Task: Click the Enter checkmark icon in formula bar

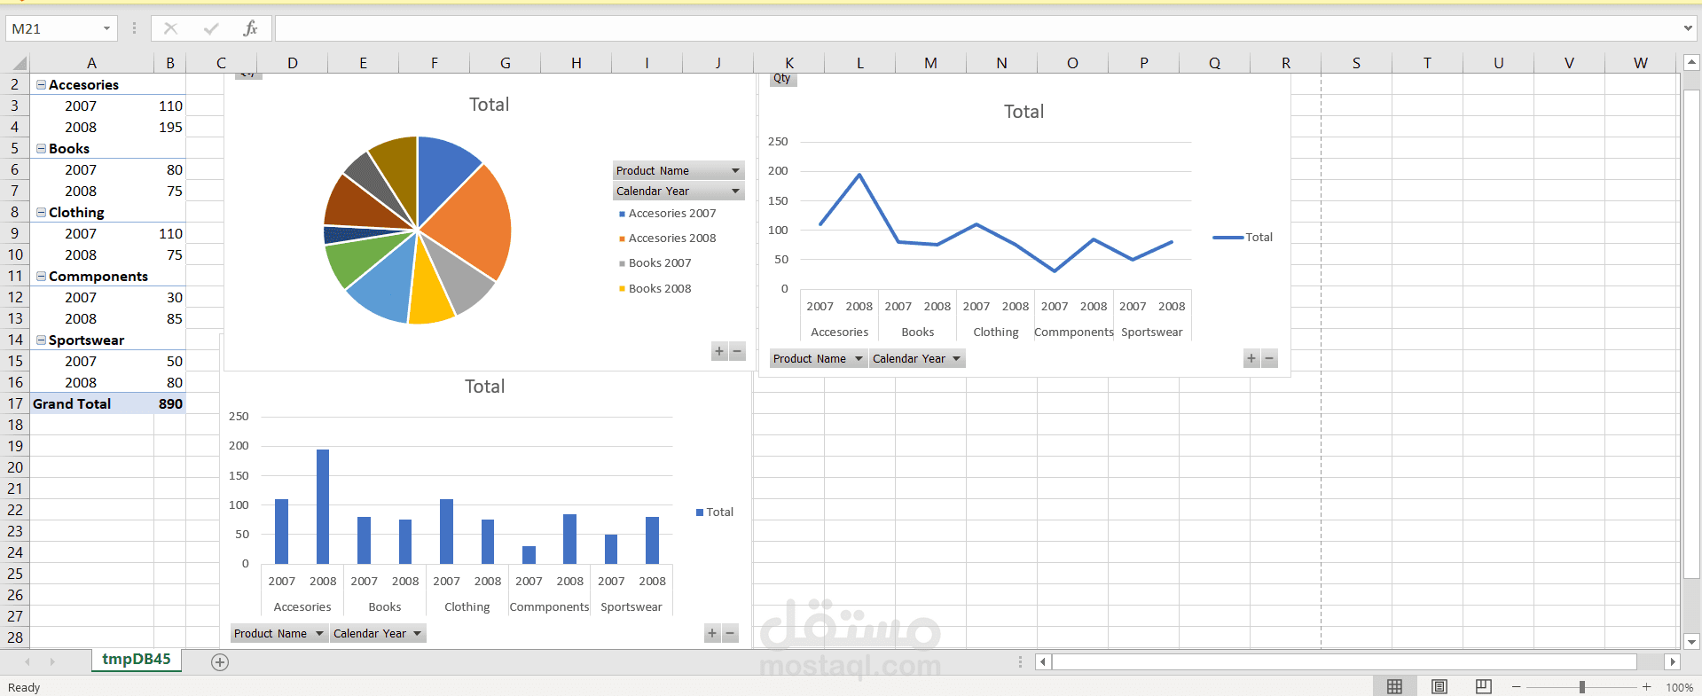Action: click(x=211, y=28)
